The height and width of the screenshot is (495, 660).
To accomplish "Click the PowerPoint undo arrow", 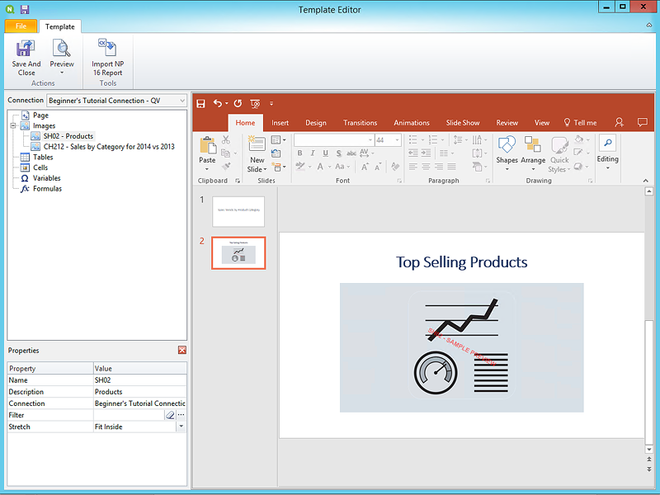I will pos(218,103).
